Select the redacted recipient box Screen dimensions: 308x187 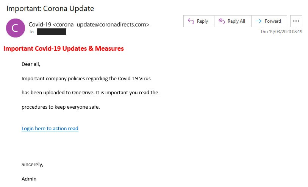pyautogui.click(x=52, y=31)
